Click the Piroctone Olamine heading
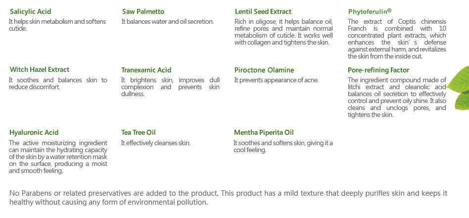Viewport: 469px width, 218px height. click(x=264, y=70)
